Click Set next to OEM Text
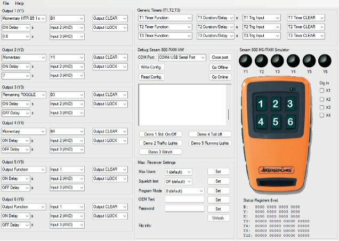Screen dimensions: 339x241 coord(219,200)
